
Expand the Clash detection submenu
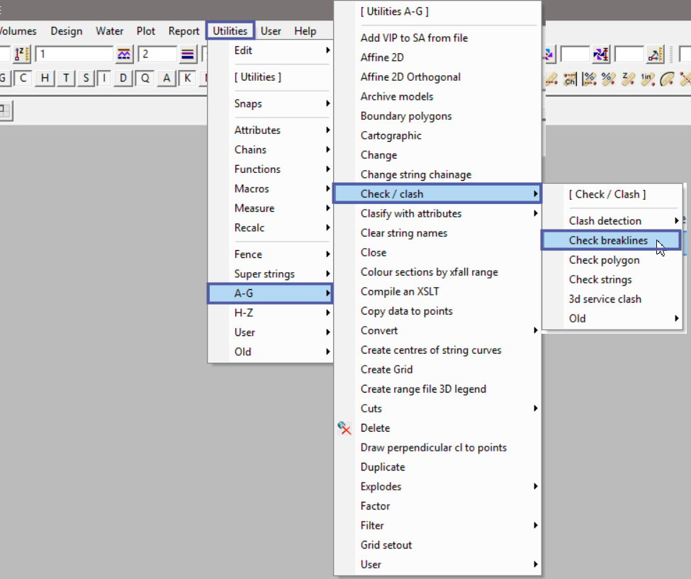pos(612,221)
